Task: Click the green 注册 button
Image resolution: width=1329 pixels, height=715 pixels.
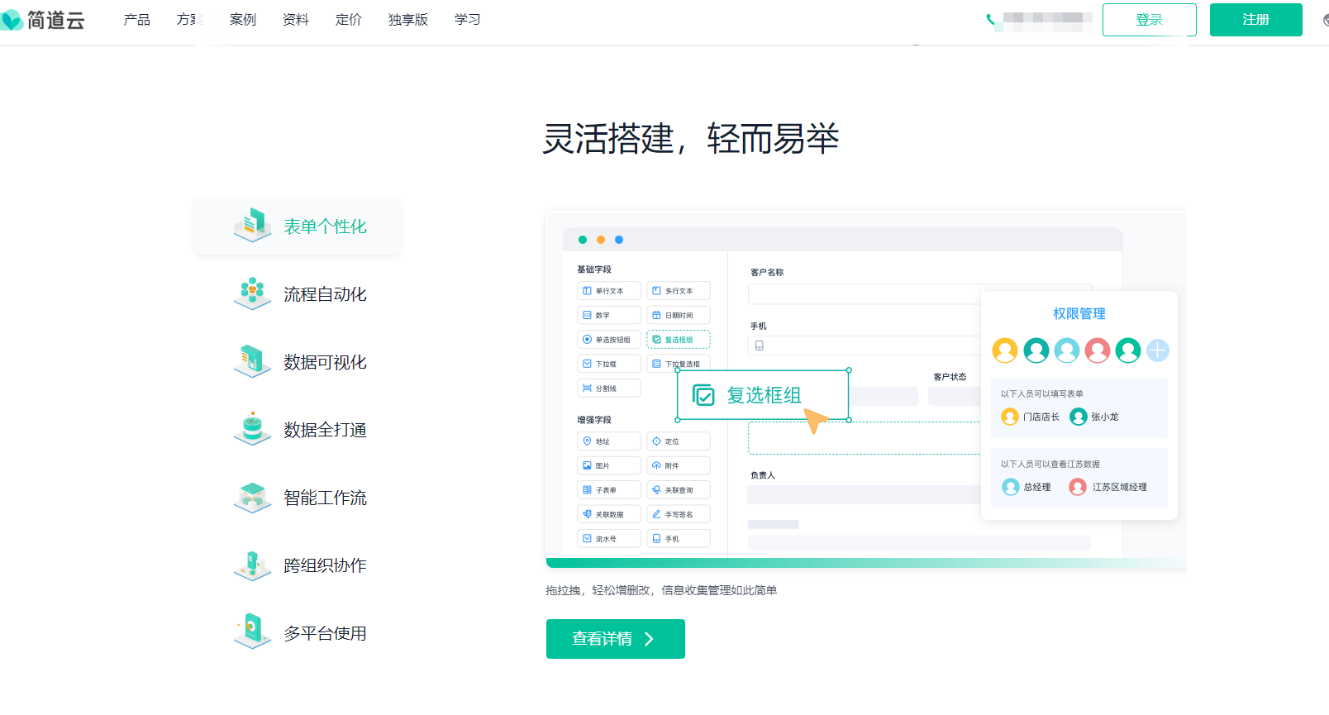Action: (x=1255, y=20)
